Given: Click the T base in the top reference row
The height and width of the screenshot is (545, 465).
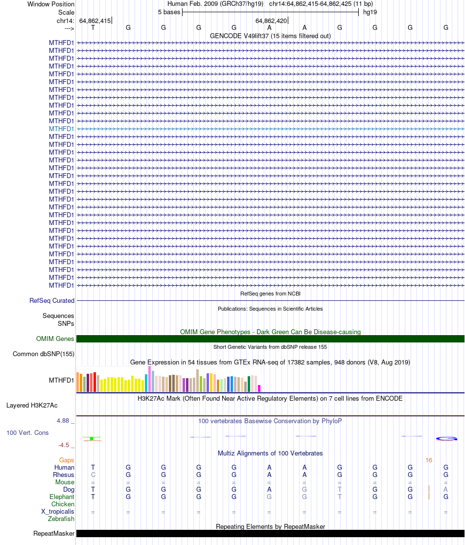Looking at the screenshot, I should tap(93, 27).
